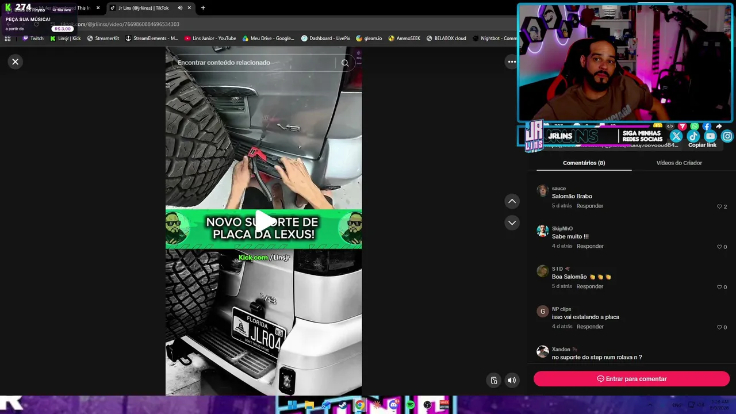
Task: Share video via the Facebook icon
Action: [x=707, y=126]
